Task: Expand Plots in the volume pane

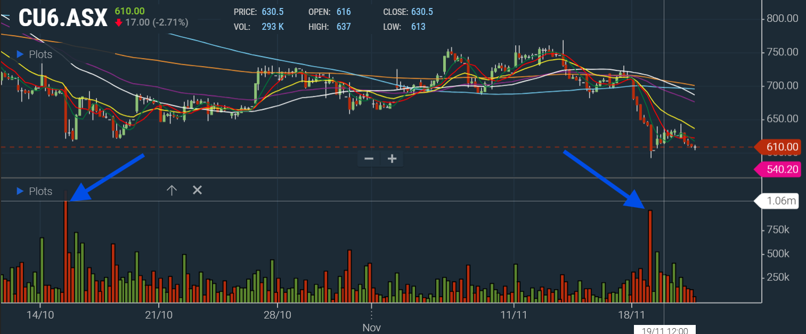Action: click(35, 191)
